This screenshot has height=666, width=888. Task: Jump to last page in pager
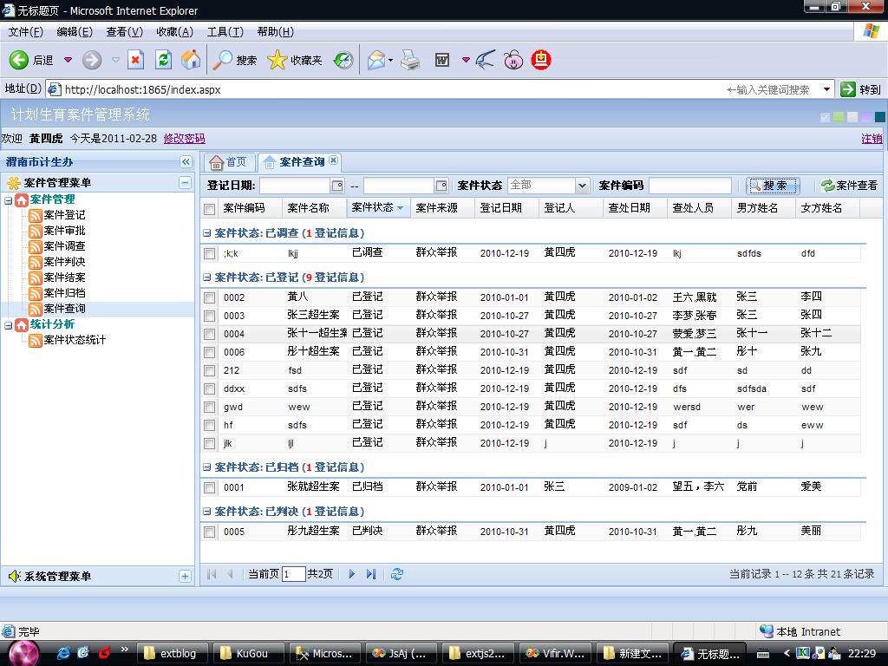click(371, 574)
